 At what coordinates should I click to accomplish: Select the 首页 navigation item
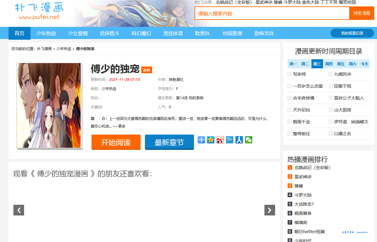click(20, 33)
